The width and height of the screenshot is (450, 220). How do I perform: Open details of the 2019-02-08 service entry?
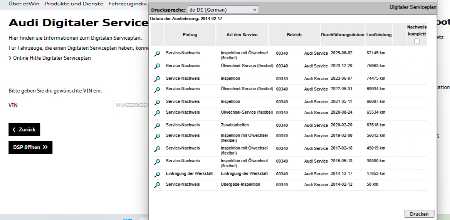coord(157,136)
